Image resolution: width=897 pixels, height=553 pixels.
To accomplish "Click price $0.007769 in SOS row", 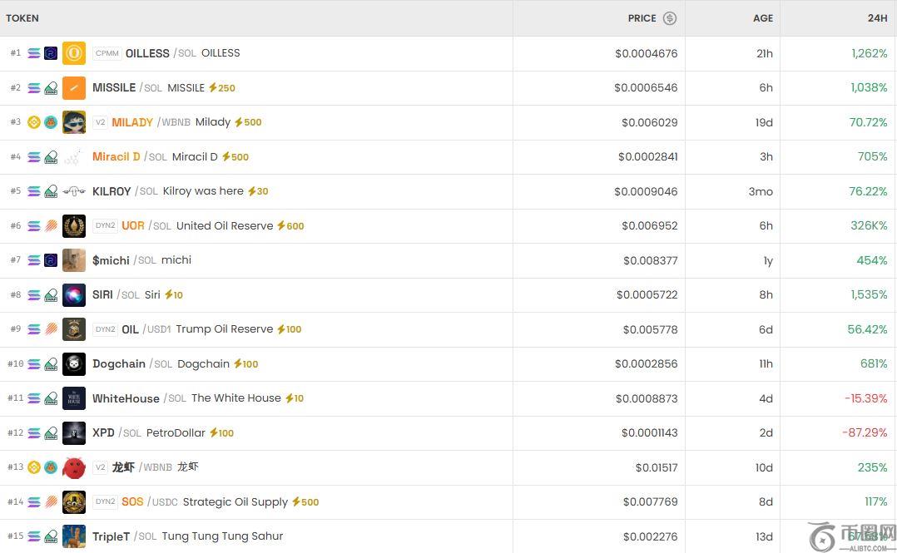I will (651, 502).
